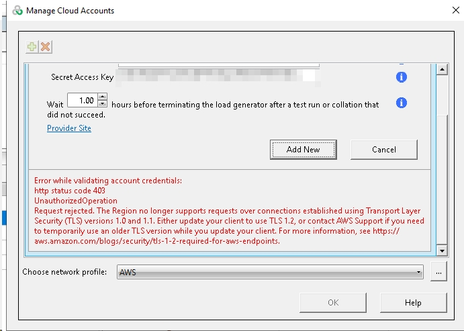Expand the Choose network profile dropdown
The image size is (464, 331).
(418, 272)
